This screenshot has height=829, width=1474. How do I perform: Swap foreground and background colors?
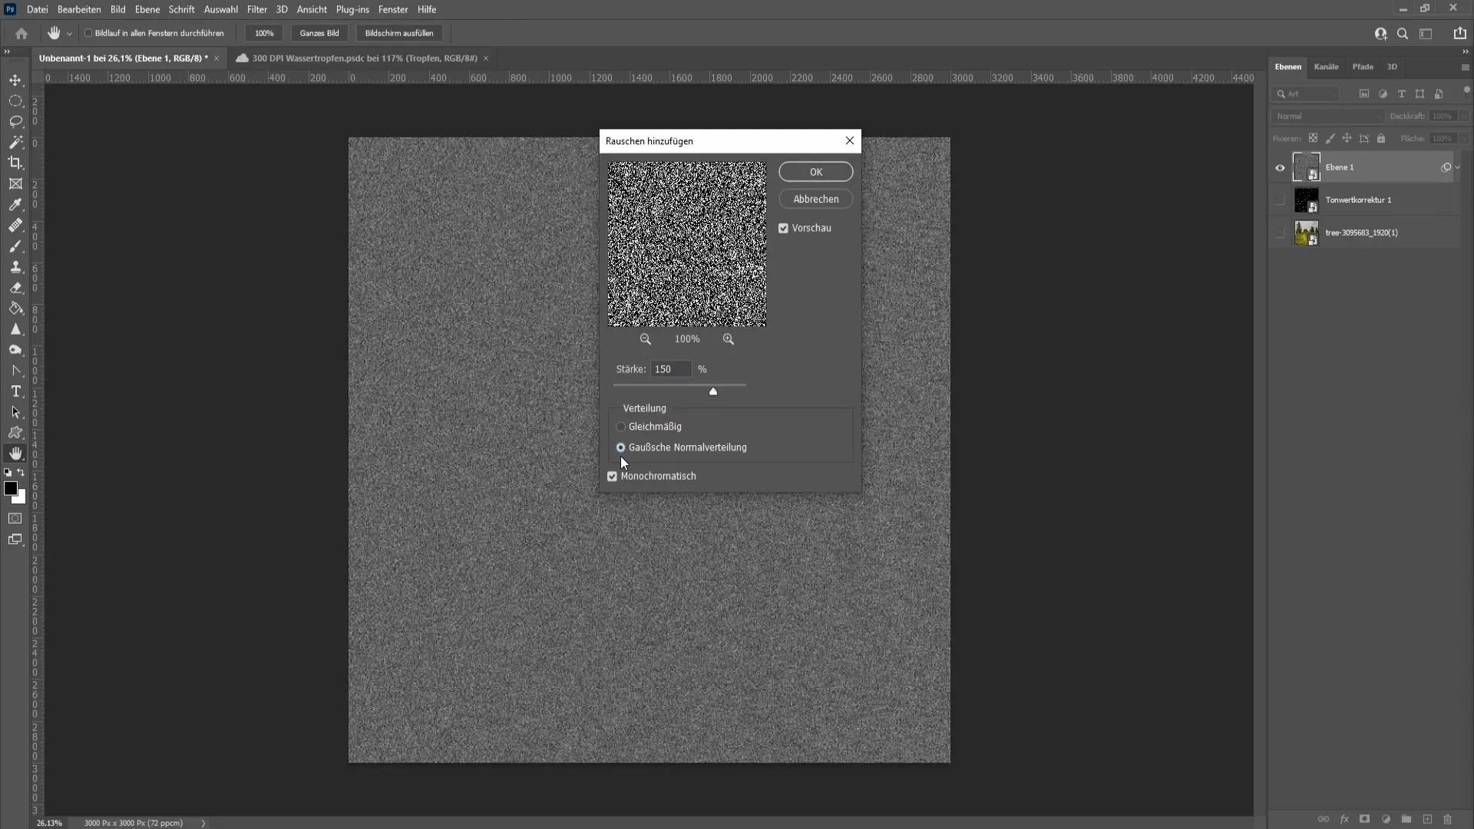[x=21, y=473]
